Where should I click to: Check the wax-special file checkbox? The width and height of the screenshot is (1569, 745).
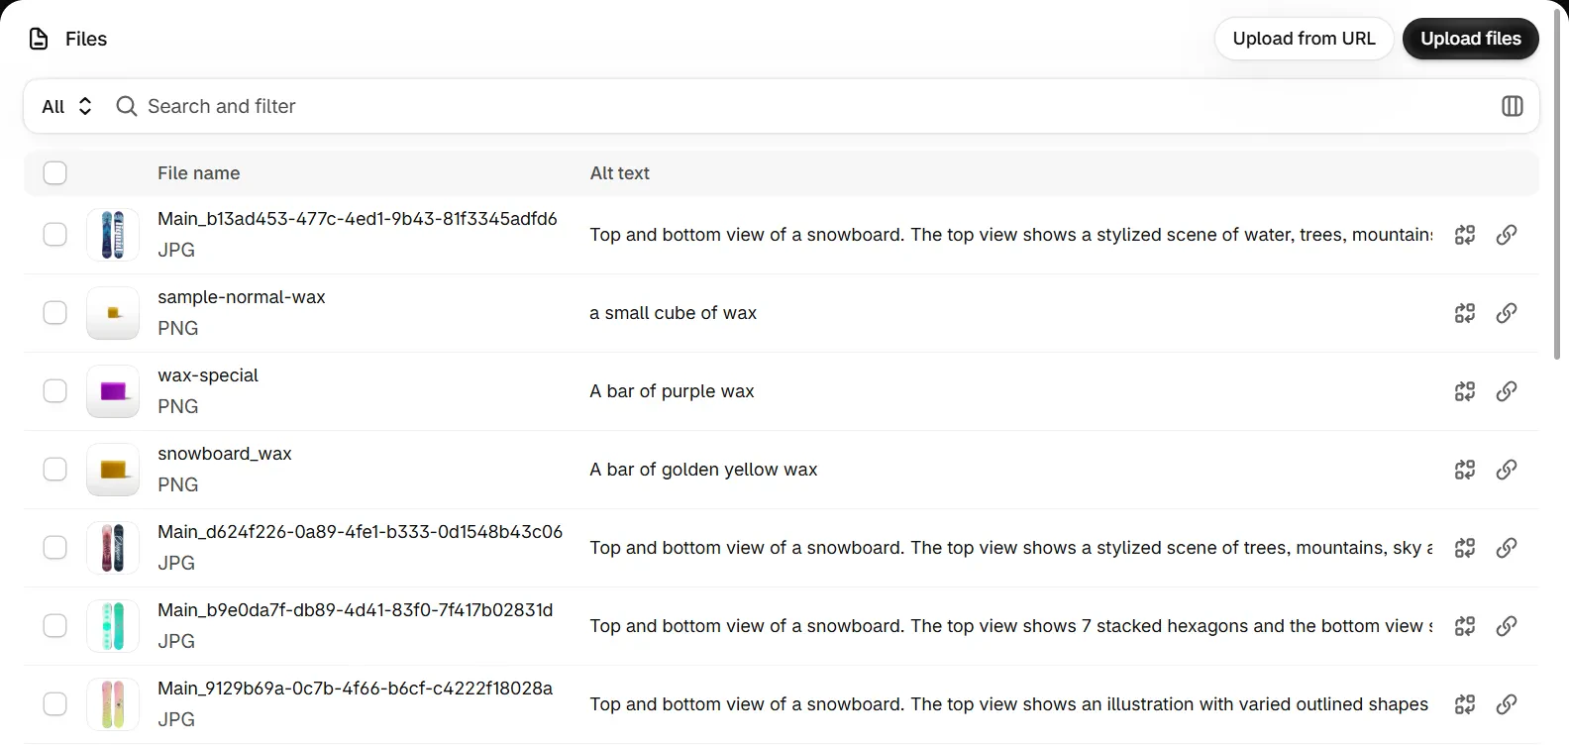tap(55, 391)
